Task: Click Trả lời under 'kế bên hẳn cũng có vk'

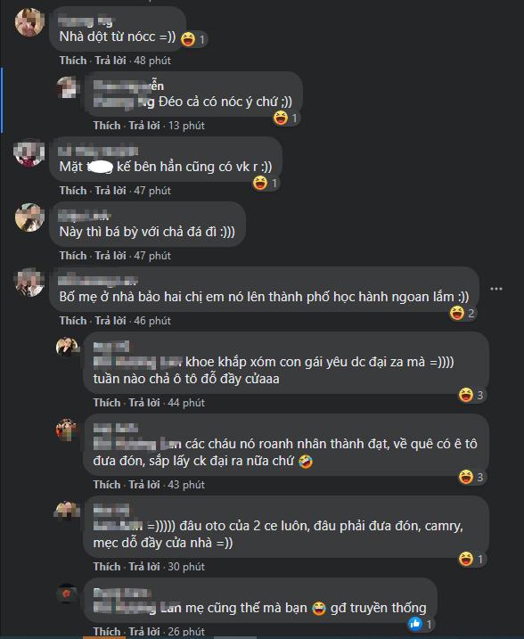Action: 111,191
